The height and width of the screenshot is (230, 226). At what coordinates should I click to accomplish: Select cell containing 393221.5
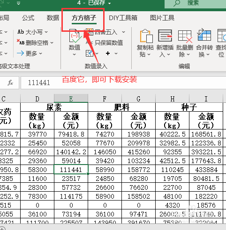[x=206, y=152]
